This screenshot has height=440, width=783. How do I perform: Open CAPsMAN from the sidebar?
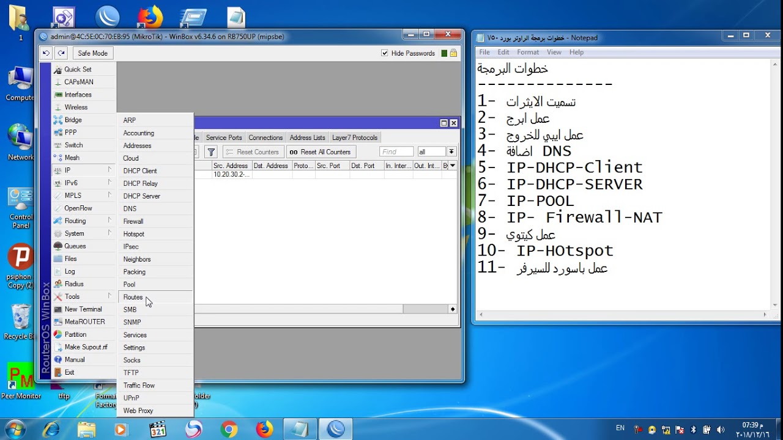tap(79, 82)
